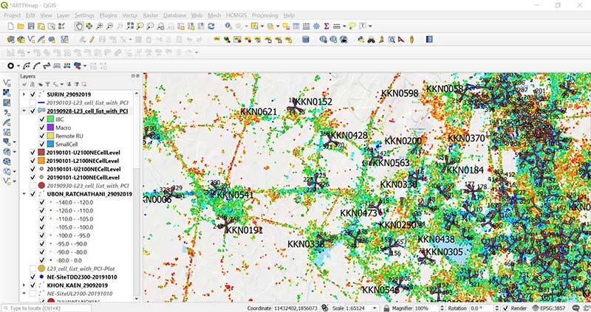Collapse the 20190928-L23_cell_list_with_PCI layer
The image size is (591, 312).
pos(24,111)
